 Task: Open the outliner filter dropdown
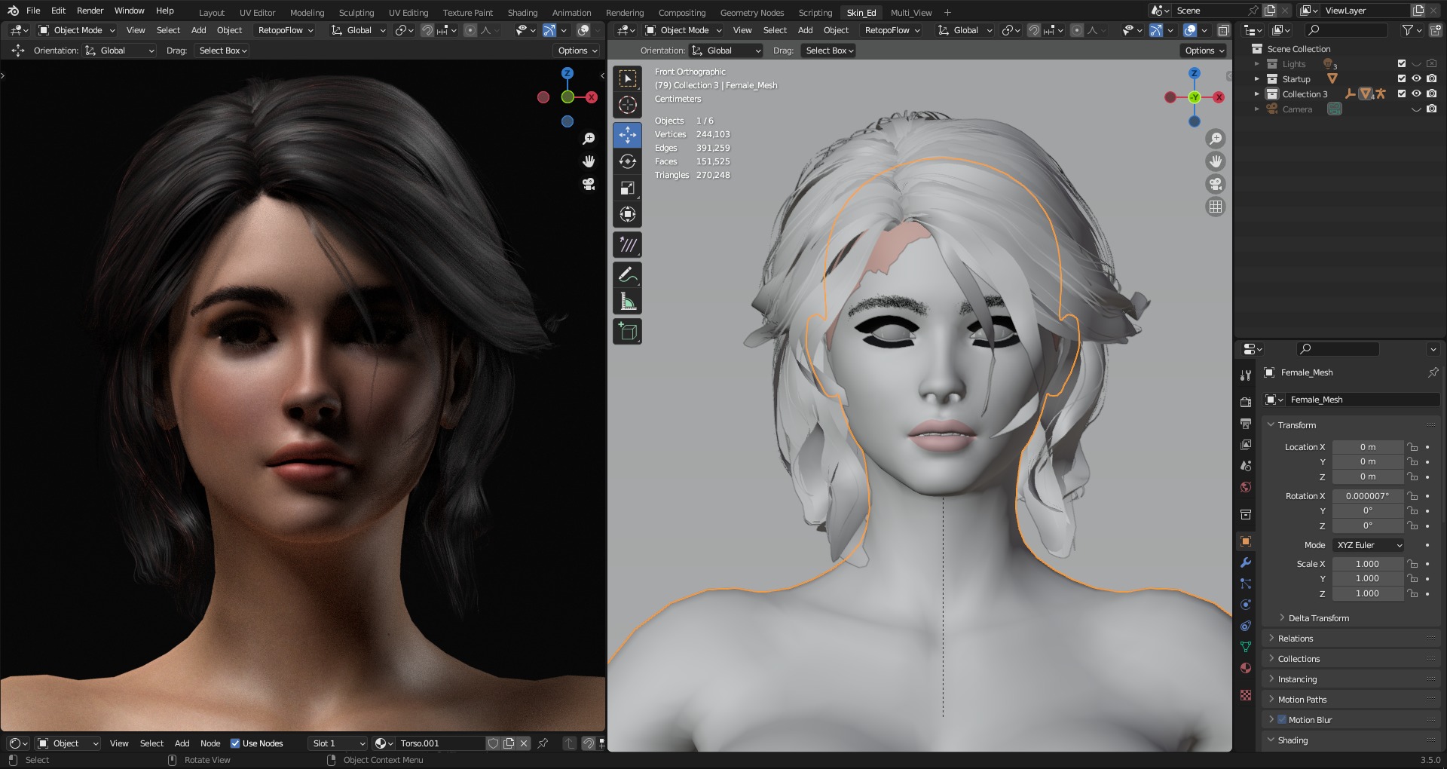(1412, 30)
